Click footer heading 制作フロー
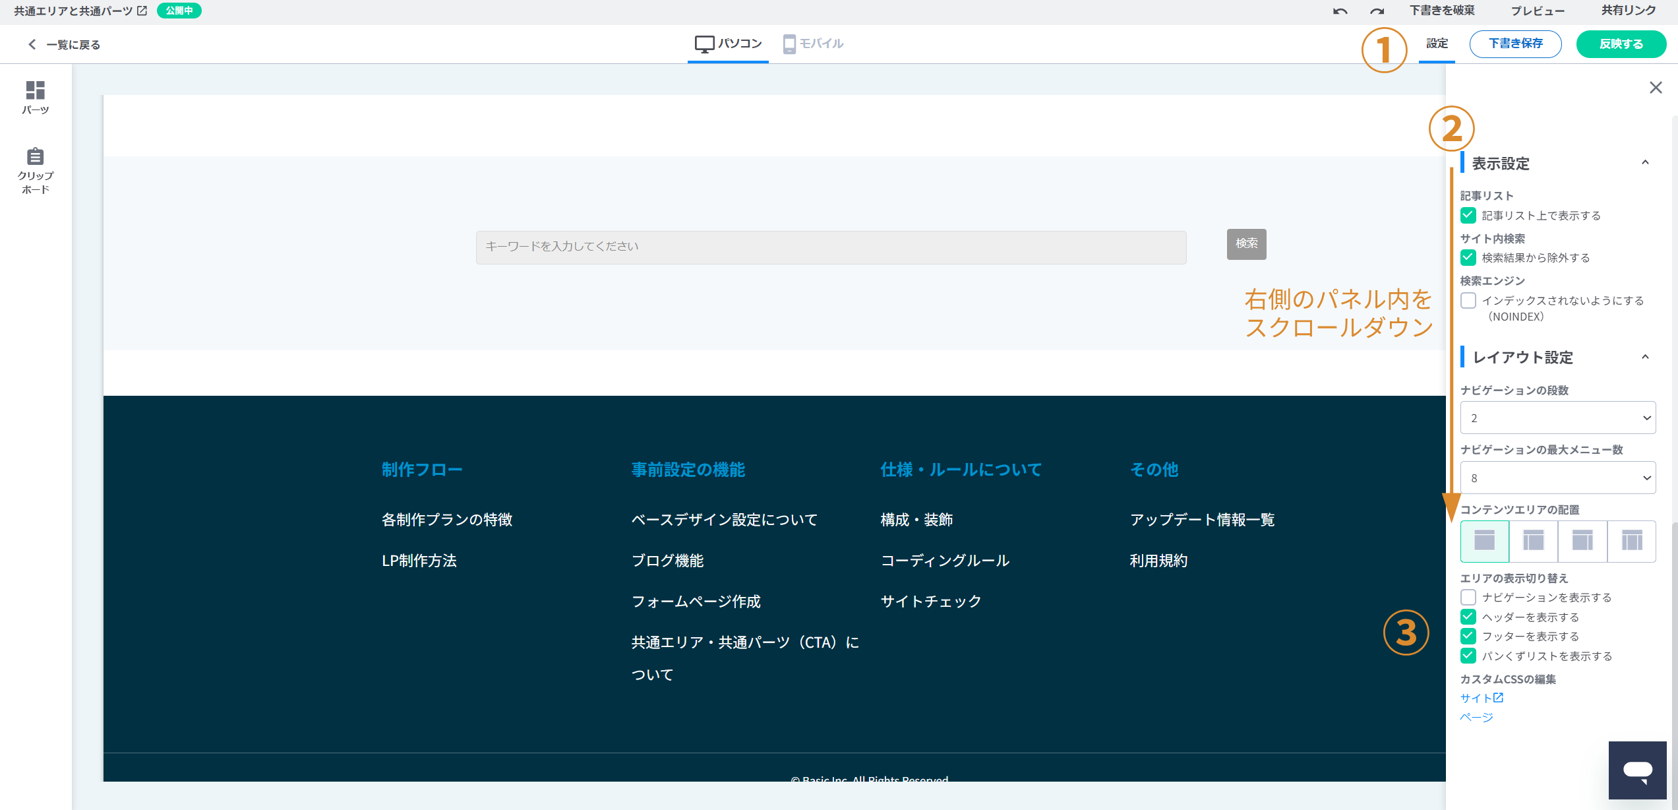Viewport: 1678px width, 810px height. click(x=422, y=469)
